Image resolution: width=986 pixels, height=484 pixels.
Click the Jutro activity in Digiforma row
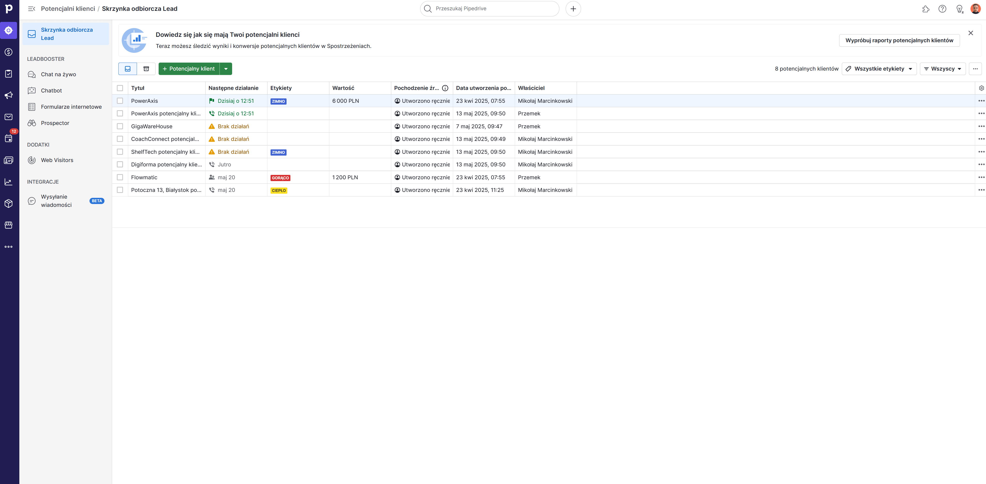tap(224, 164)
